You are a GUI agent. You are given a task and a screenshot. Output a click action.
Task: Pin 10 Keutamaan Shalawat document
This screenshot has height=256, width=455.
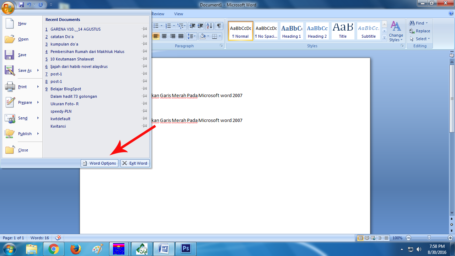coord(145,59)
